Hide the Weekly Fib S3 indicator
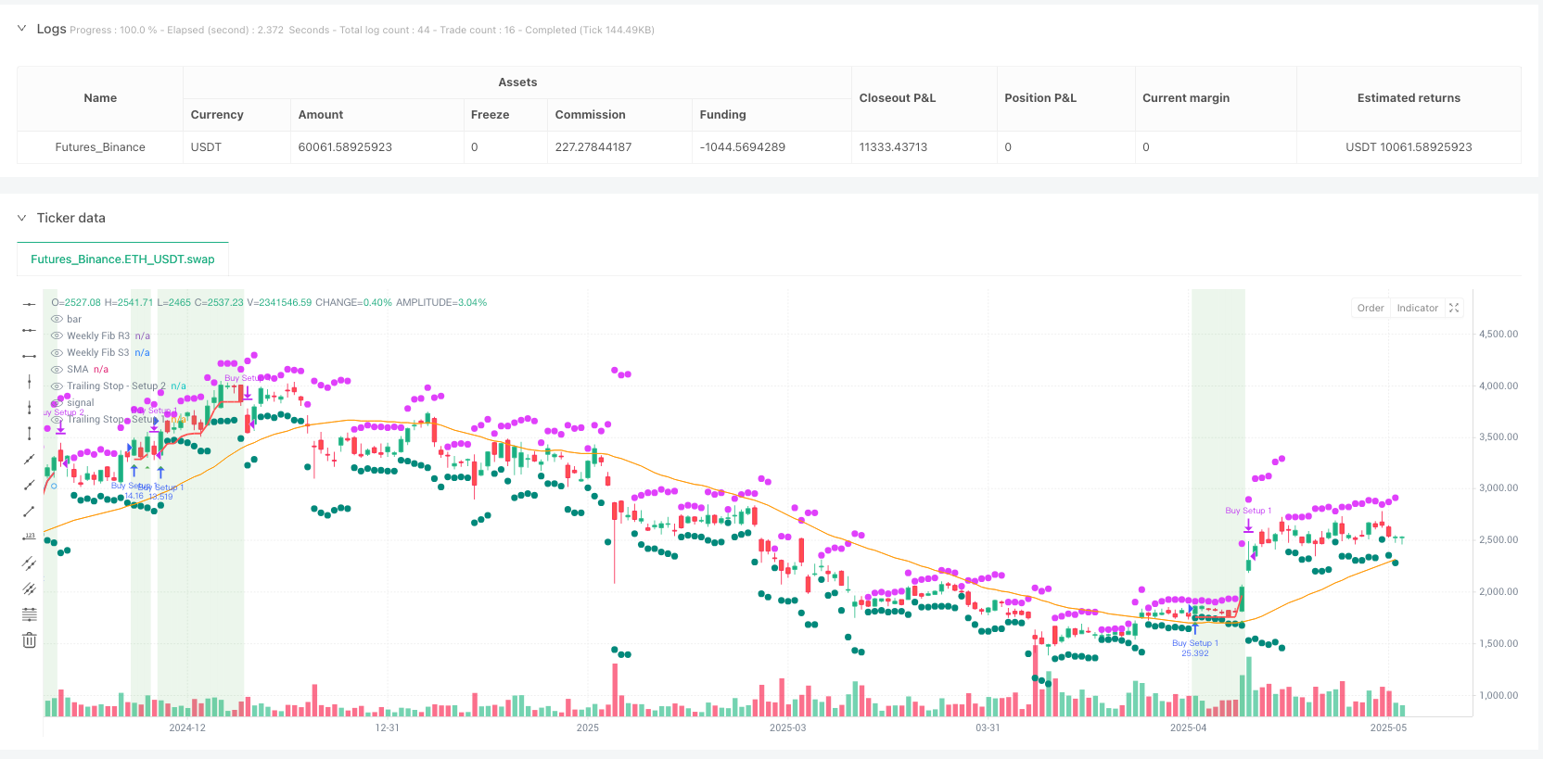Screen dimensions: 1543x759 point(57,352)
